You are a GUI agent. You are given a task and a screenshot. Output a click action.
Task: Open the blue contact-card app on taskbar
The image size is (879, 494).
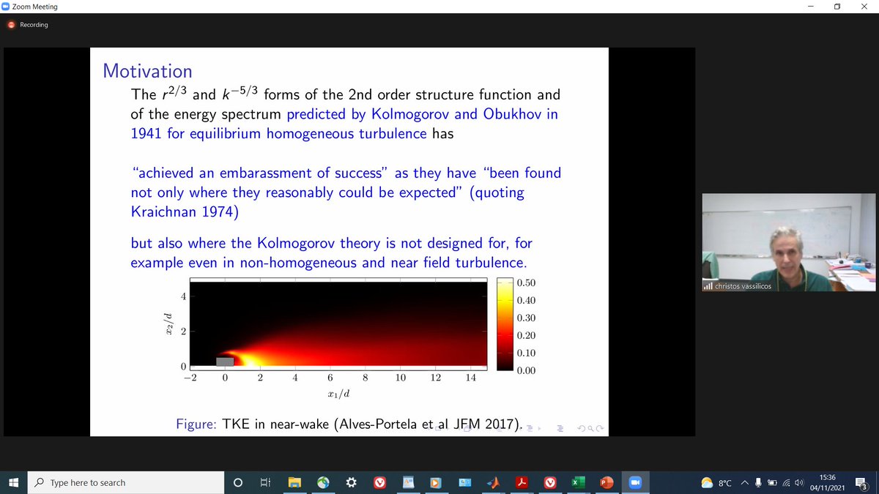[465, 482]
